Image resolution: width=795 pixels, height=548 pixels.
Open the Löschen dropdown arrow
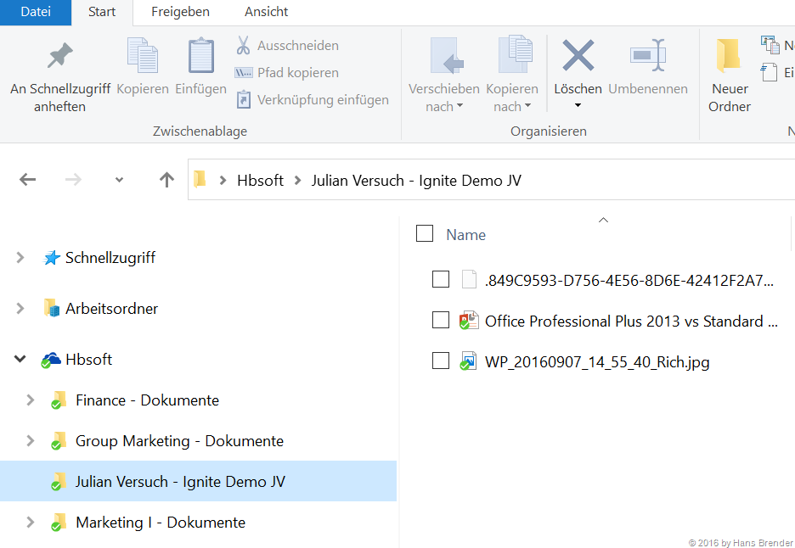tap(578, 106)
